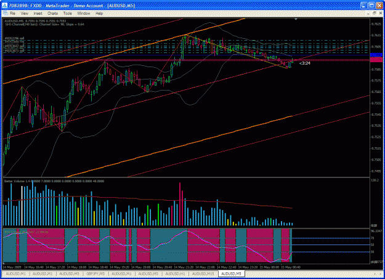Restore down the chart child window
This screenshot has height=279, width=385.
tap(374, 14)
